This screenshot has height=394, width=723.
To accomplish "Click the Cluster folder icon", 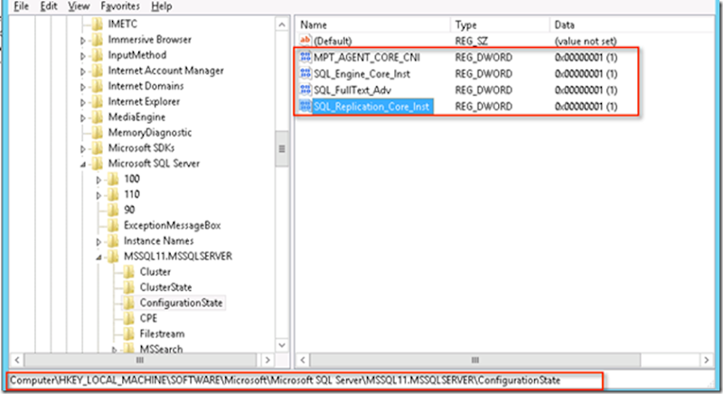I will 129,272.
